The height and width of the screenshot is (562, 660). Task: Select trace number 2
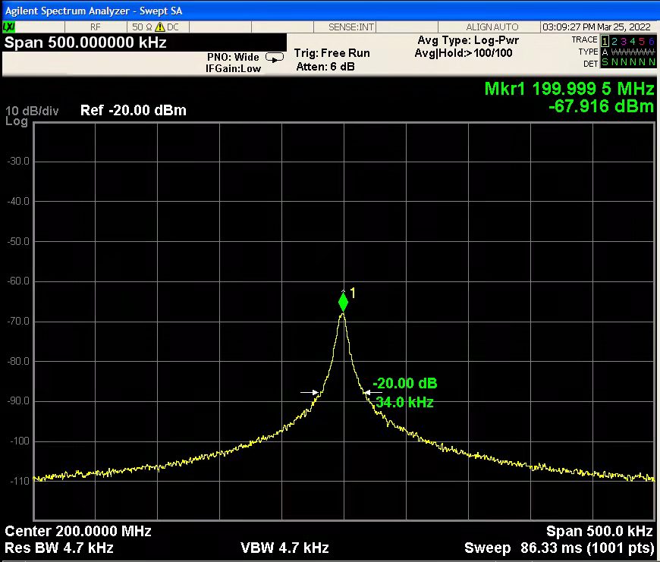click(x=614, y=40)
